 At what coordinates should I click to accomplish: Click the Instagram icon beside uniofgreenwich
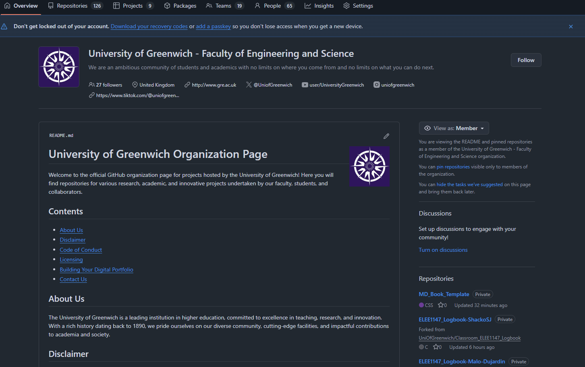pos(376,85)
